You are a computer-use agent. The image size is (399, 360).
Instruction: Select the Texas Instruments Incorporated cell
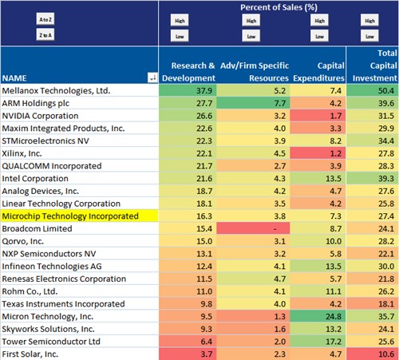79,303
